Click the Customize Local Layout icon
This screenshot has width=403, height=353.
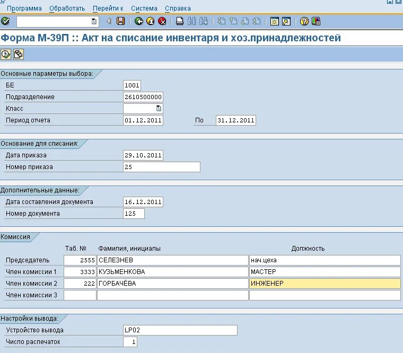click(316, 21)
